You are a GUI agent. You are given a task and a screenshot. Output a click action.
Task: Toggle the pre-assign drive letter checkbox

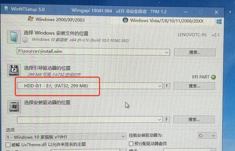[131, 143]
